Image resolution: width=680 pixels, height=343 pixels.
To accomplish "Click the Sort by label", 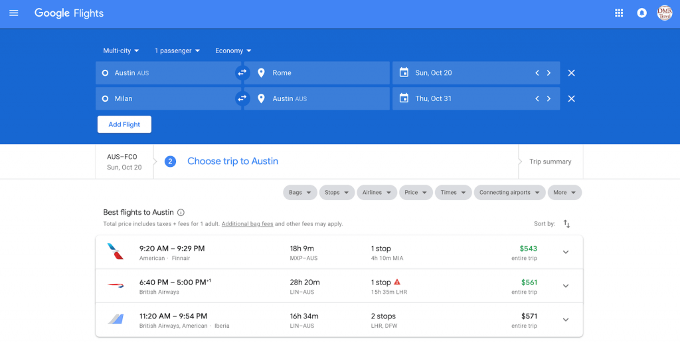I will click(545, 224).
